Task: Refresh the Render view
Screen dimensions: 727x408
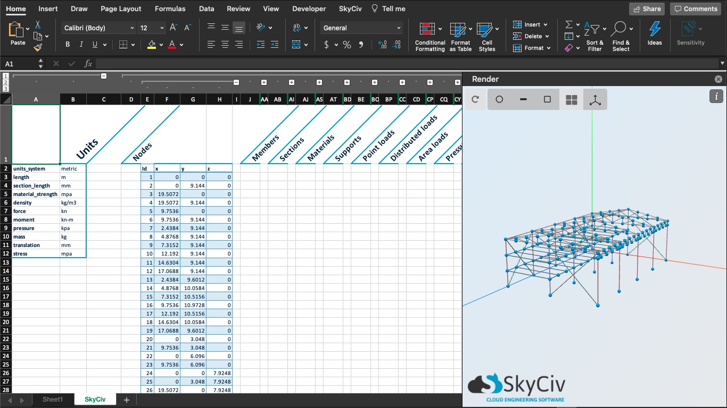Action: point(475,99)
